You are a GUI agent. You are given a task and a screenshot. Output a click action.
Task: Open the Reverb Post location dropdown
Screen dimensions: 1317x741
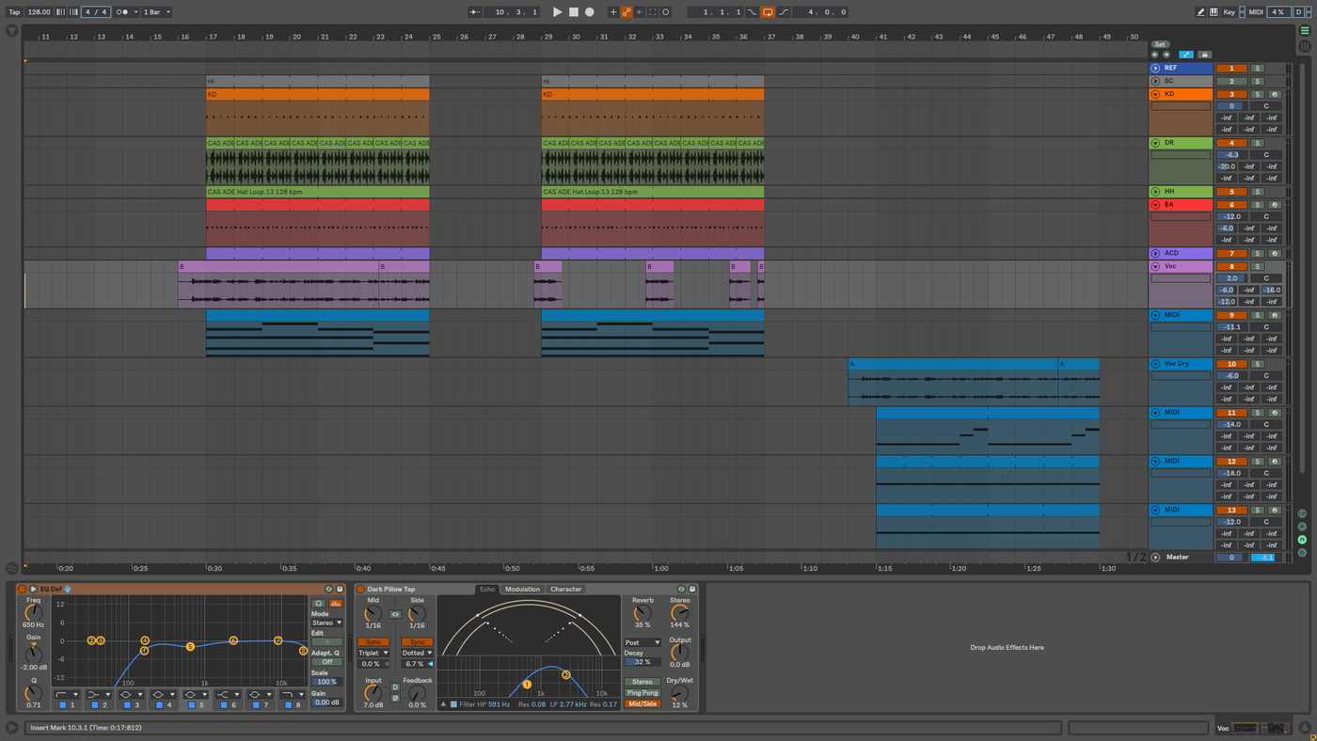click(642, 642)
